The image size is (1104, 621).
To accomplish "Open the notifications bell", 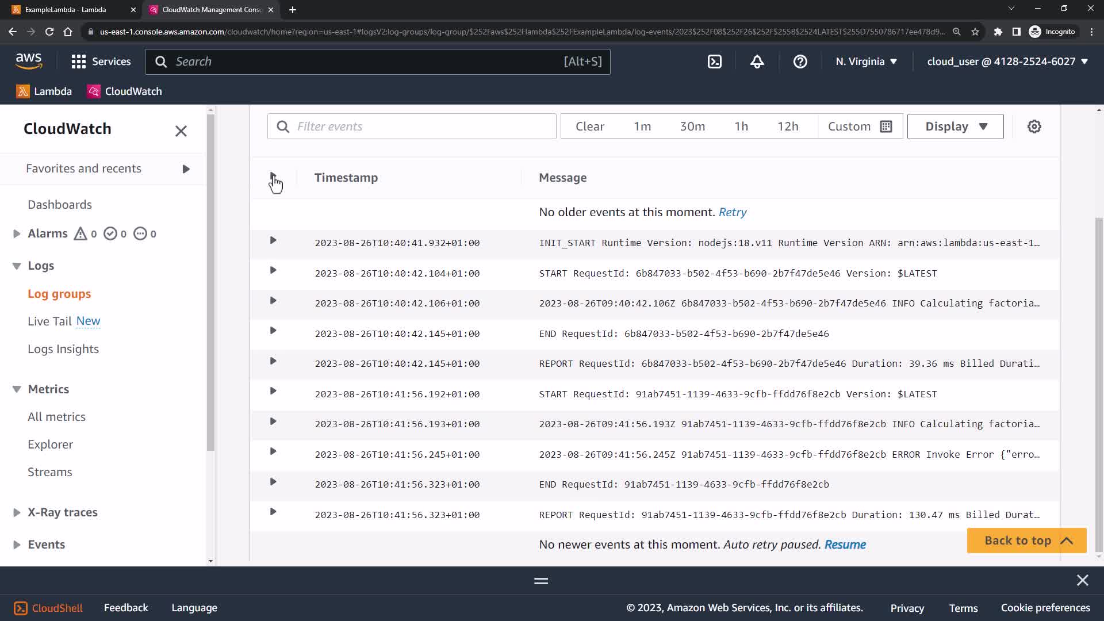I will pyautogui.click(x=757, y=62).
